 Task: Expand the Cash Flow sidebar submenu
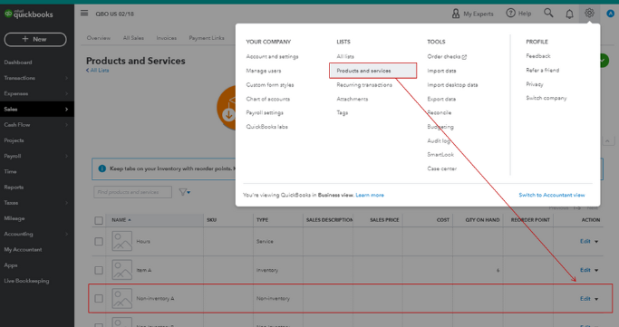pos(66,125)
